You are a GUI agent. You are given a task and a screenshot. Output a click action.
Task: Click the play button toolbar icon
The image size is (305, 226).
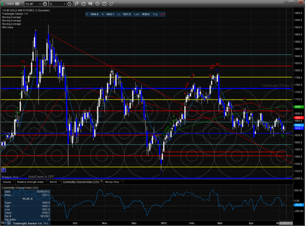[x=98, y=4]
